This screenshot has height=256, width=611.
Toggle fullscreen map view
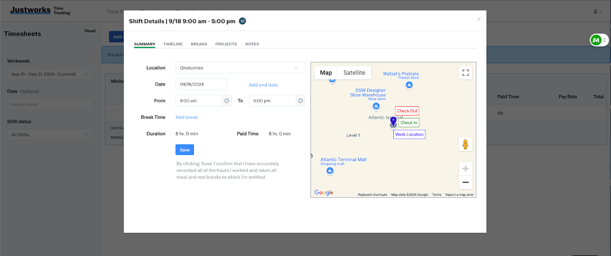(x=466, y=73)
